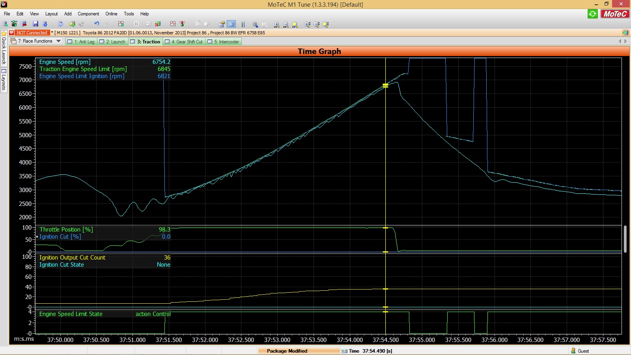Click the red ECU icon beside NOT Connected
Screen dimensions: 631x355
[11, 33]
